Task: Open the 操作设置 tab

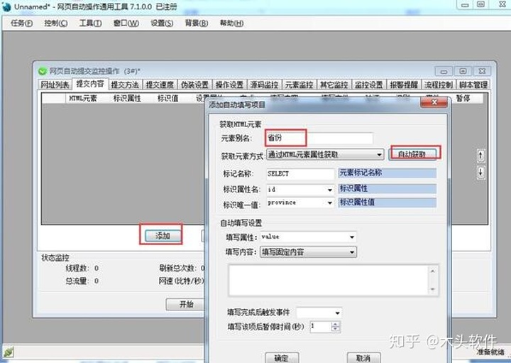Action: (229, 85)
